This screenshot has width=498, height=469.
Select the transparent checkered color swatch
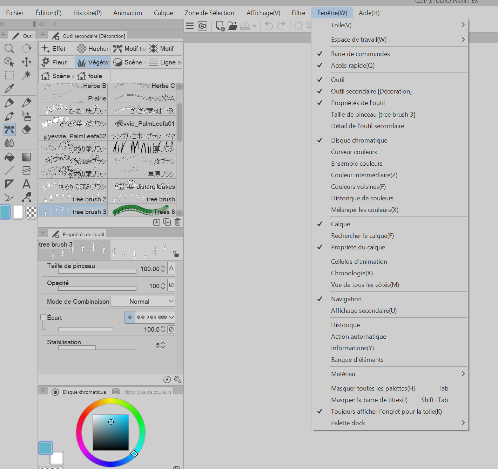[31, 212]
